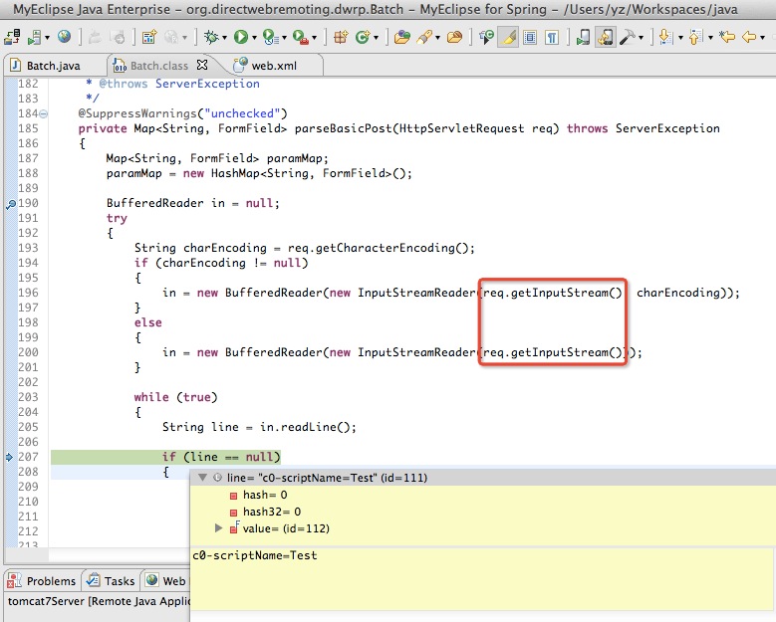The height and width of the screenshot is (622, 776).
Task: Open the Next Annotation dropdown arrow
Action: point(680,38)
